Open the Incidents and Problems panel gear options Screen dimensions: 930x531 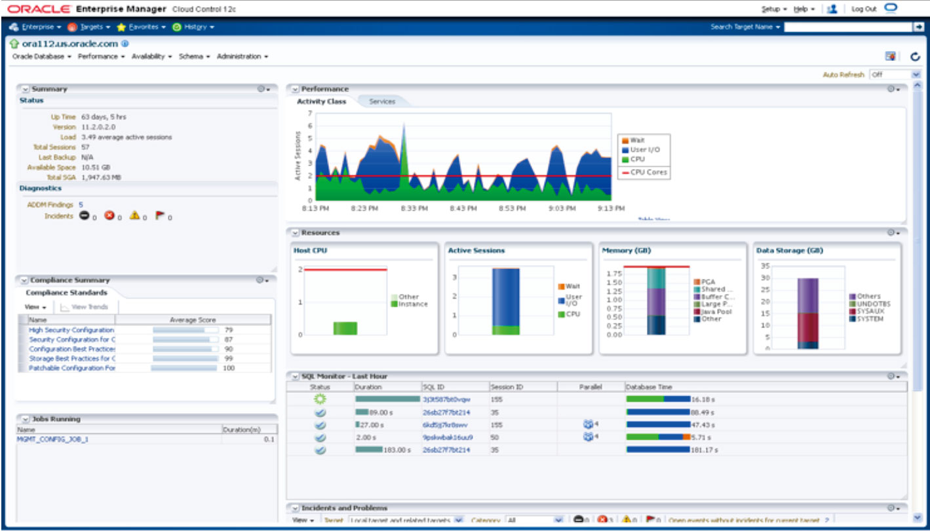(x=894, y=507)
